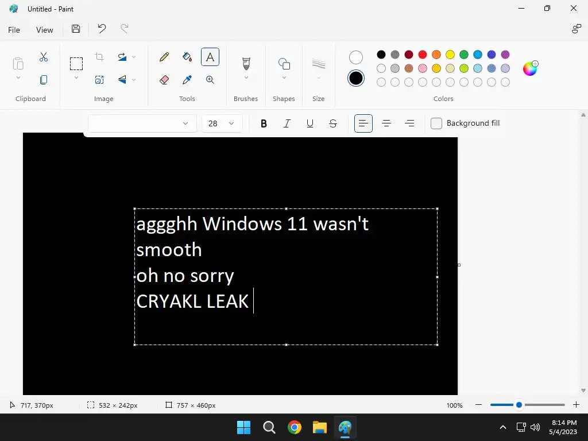This screenshot has width=588, height=441.
Task: Open taskbar Search
Action: point(269,427)
